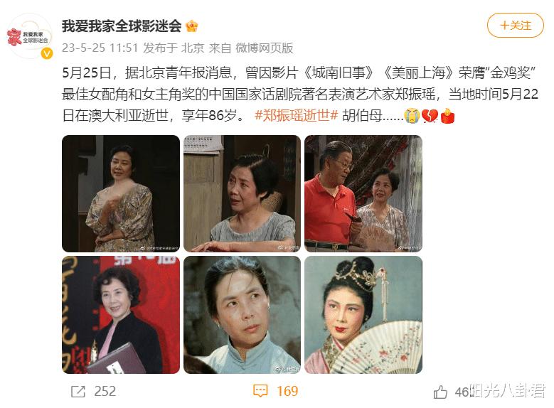
Task: Click the crown membership badge icon
Action: coord(191,26)
